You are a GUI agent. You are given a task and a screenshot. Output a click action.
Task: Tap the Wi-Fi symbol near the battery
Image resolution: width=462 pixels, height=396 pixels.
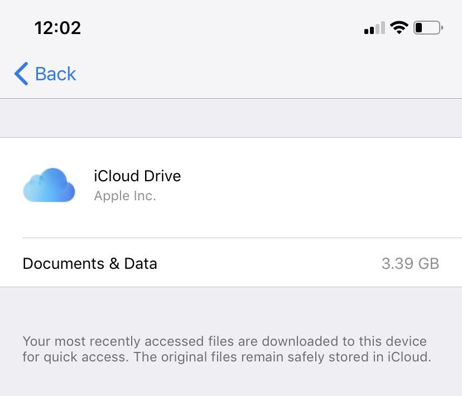click(x=398, y=27)
